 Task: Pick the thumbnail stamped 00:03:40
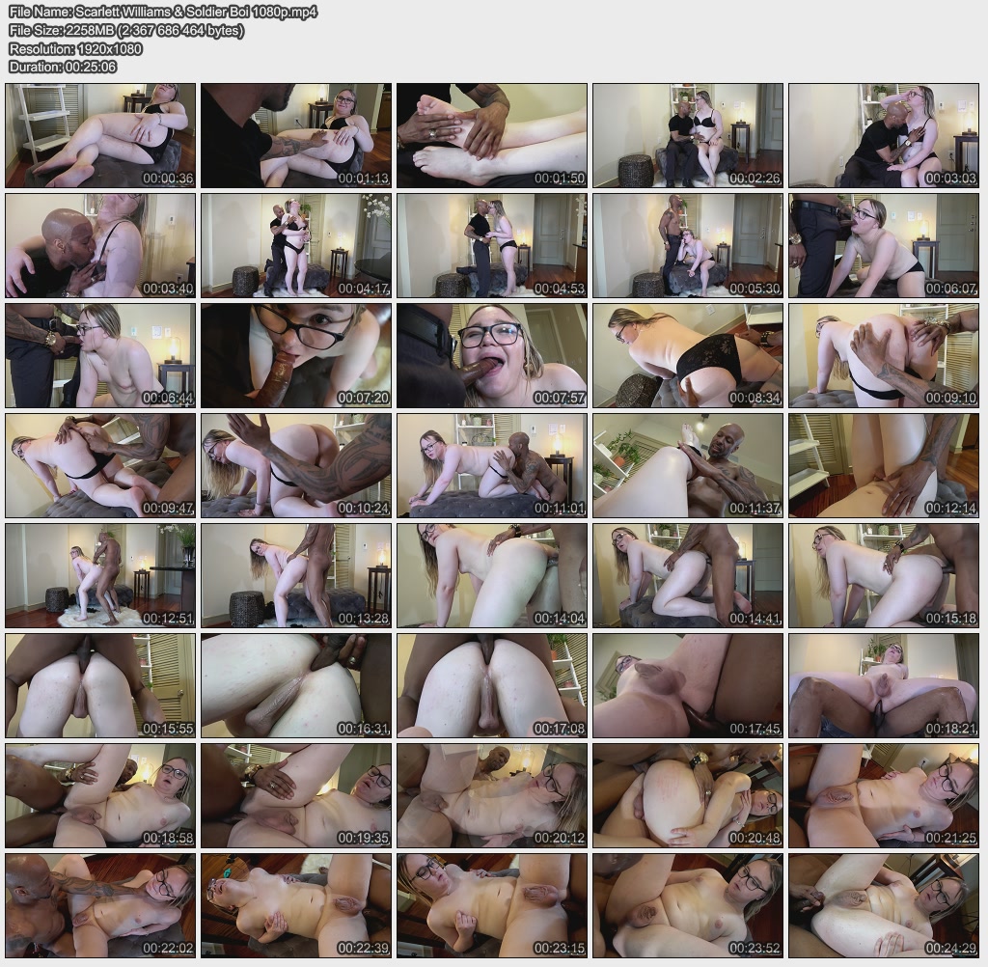pos(100,246)
